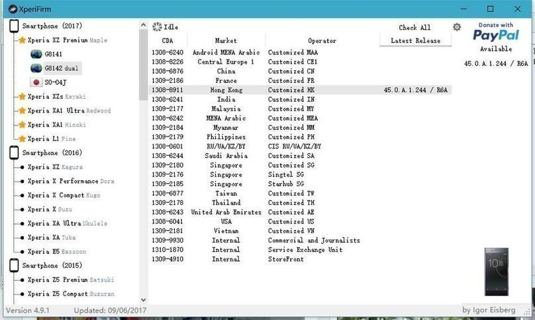The height and width of the screenshot is (320, 535).
Task: Click the device tree scrollbar thumb
Action: (143, 65)
